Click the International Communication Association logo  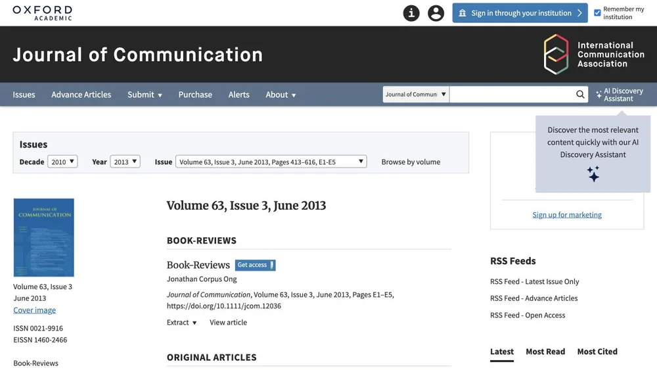pyautogui.click(x=594, y=55)
